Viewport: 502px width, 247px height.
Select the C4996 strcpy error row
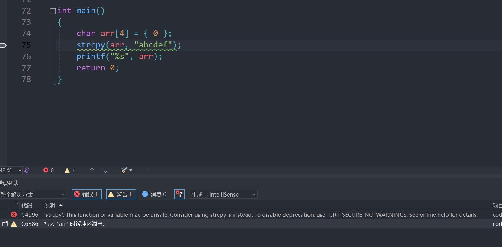point(251,215)
